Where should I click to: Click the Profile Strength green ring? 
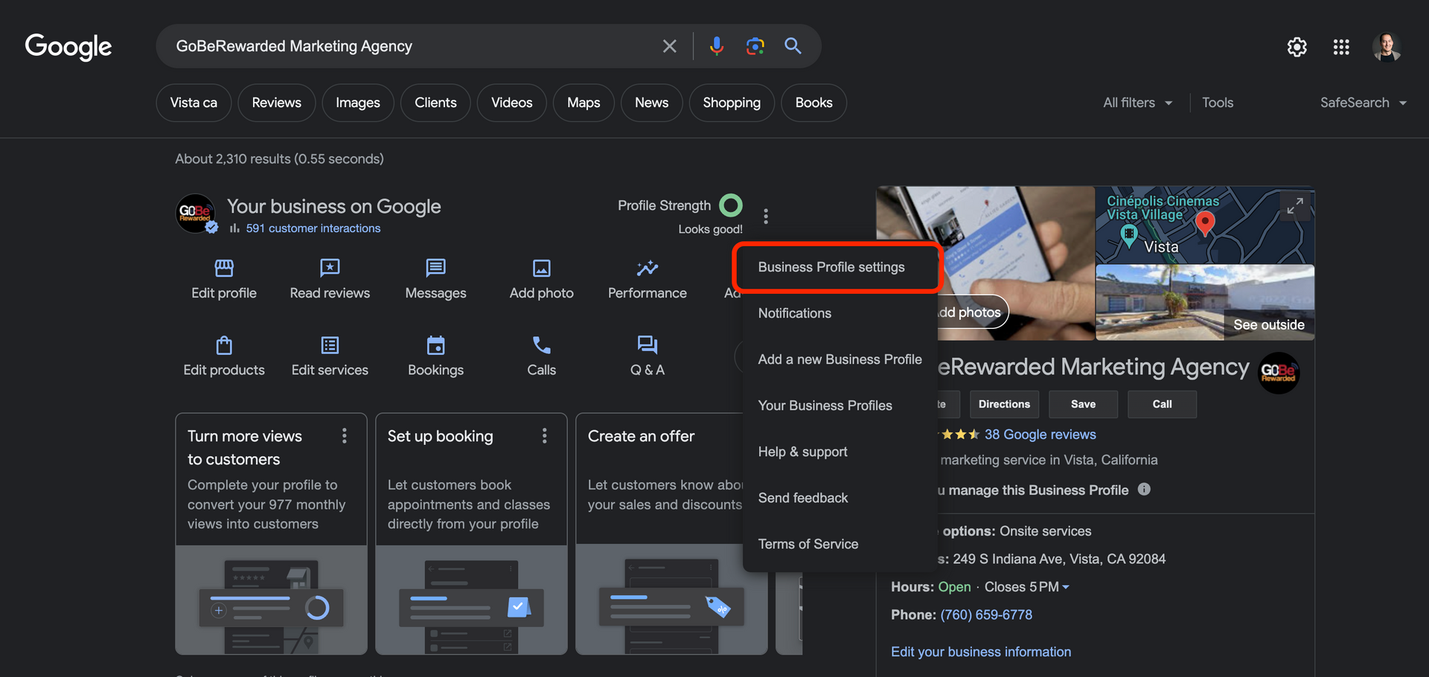click(731, 205)
